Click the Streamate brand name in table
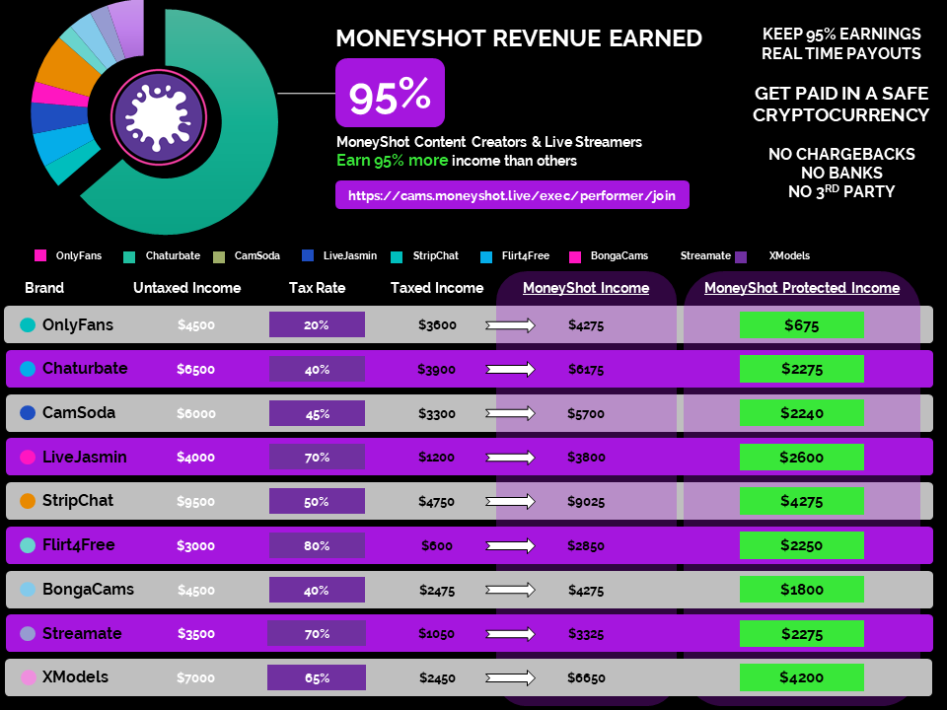Image resolution: width=947 pixels, height=710 pixels. (82, 633)
